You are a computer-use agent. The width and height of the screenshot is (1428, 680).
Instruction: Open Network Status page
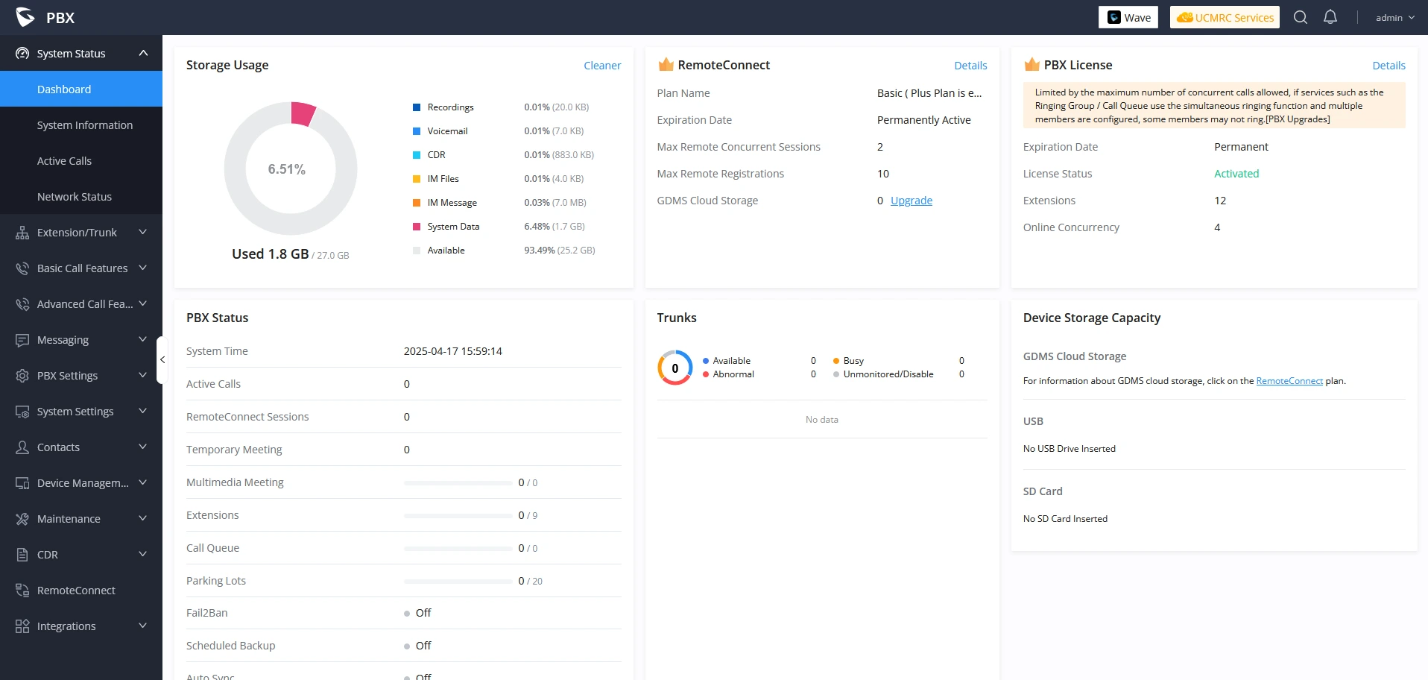(x=81, y=196)
